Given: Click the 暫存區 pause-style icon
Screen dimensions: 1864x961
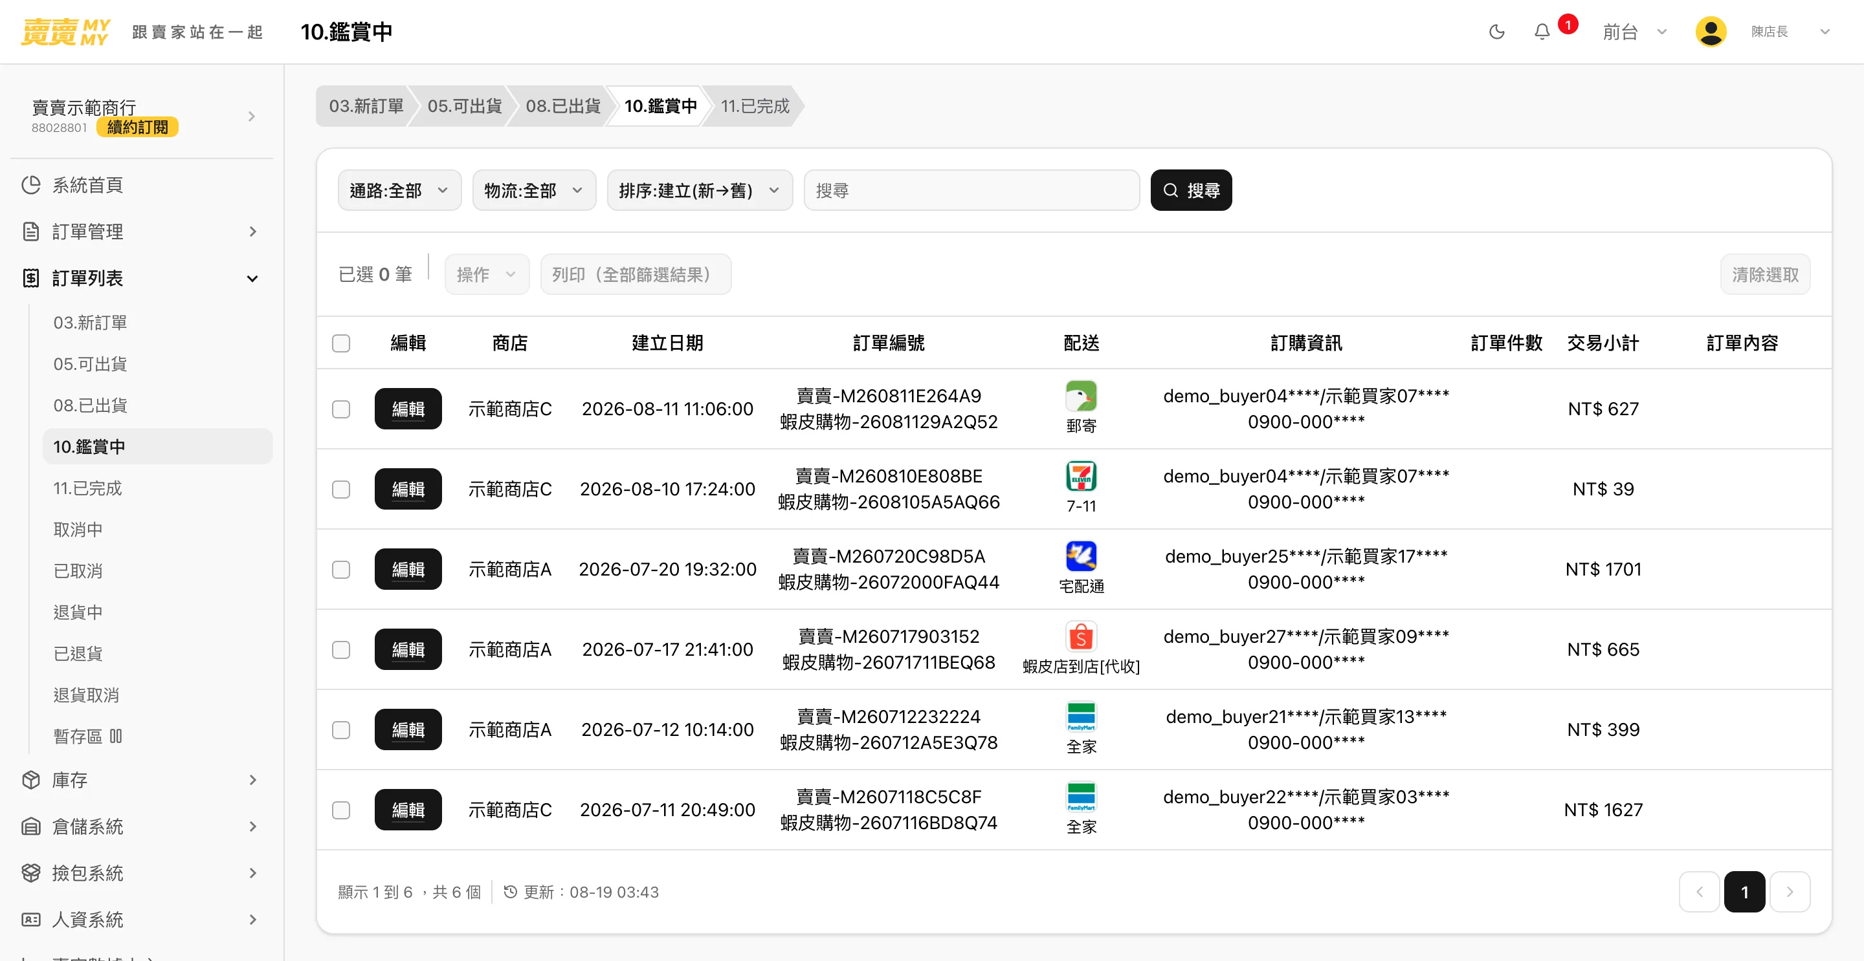Looking at the screenshot, I should (116, 736).
